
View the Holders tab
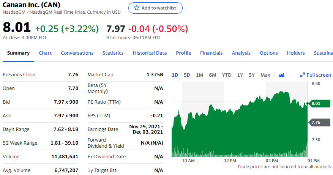pos(296,53)
